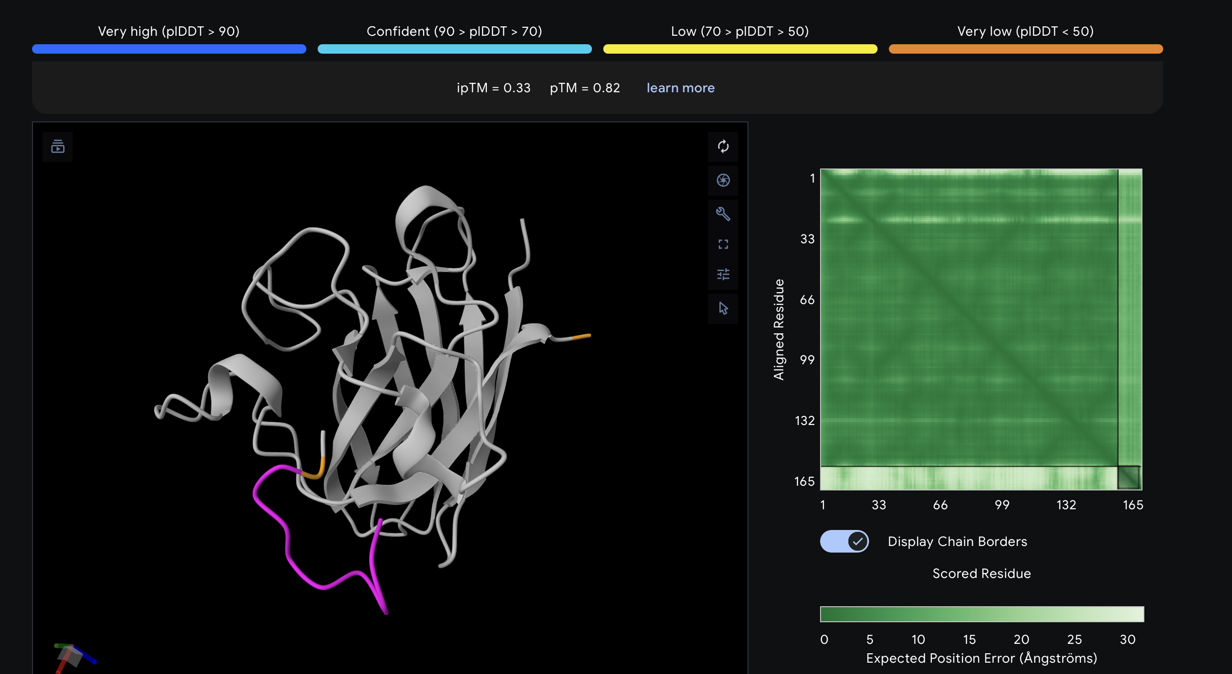Click the screenshot aperture icon
This screenshot has width=1232, height=674.
pos(723,180)
